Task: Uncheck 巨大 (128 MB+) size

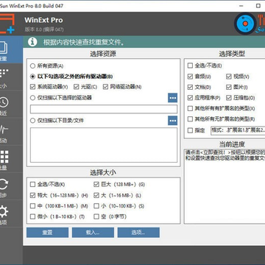Action: point(96,184)
